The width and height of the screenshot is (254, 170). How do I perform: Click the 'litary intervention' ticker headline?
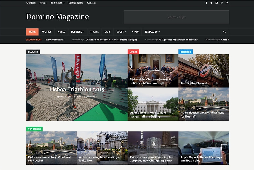(x=55, y=40)
